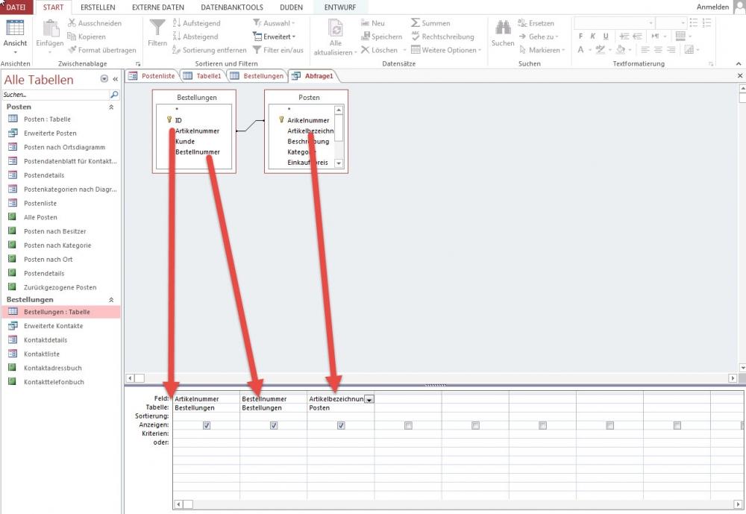Screen dimensions: 746x514
Task: Collapse the Posten group in navigation
Action: 111,107
